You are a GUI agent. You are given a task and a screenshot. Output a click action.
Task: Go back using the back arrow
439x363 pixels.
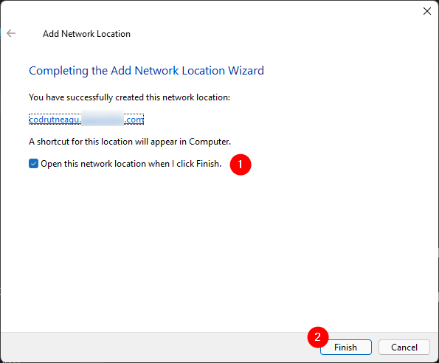[11, 33]
